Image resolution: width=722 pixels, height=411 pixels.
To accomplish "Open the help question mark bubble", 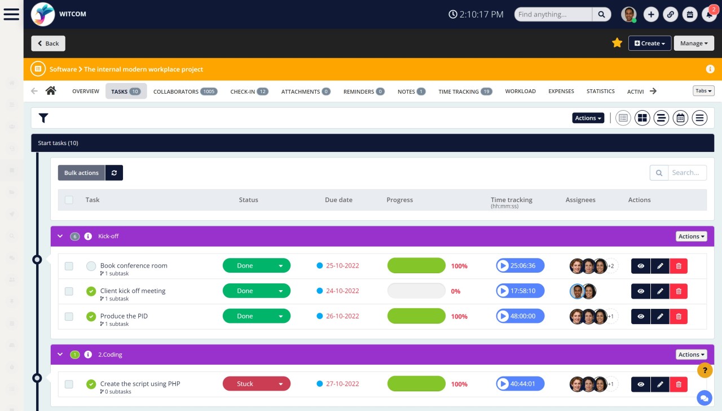I will 705,370.
